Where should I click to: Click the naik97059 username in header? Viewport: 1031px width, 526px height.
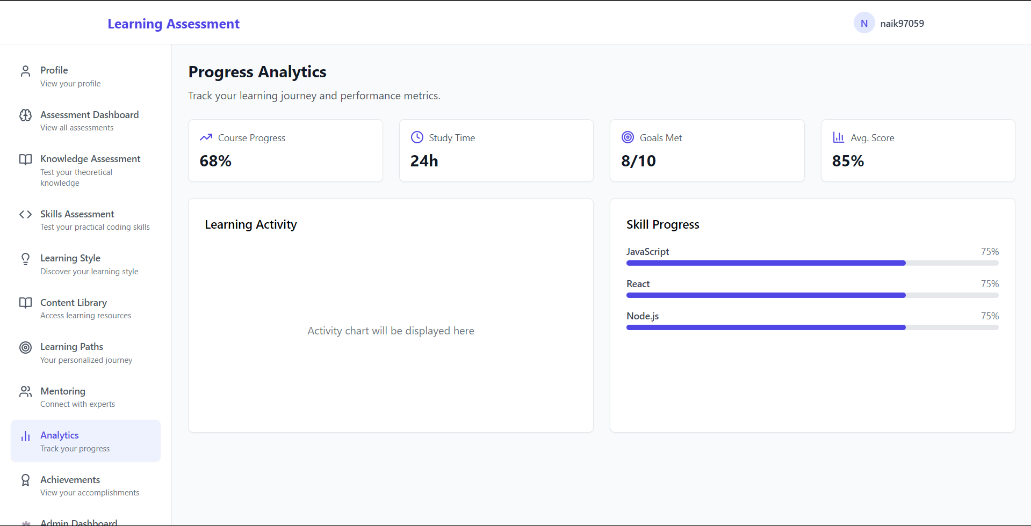point(902,24)
